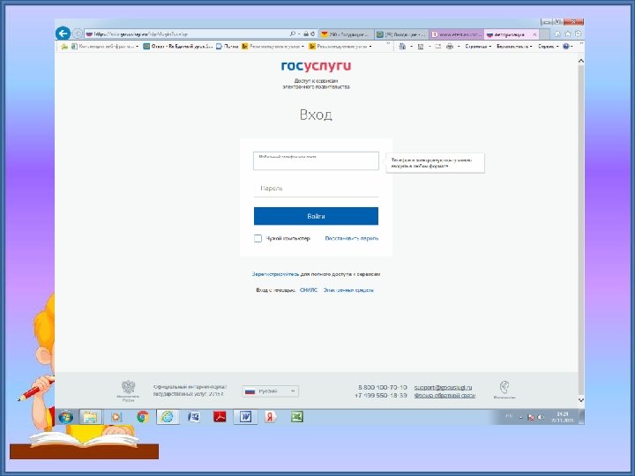
Task: Open Microsoft Excel from the taskbar
Action: tap(296, 416)
